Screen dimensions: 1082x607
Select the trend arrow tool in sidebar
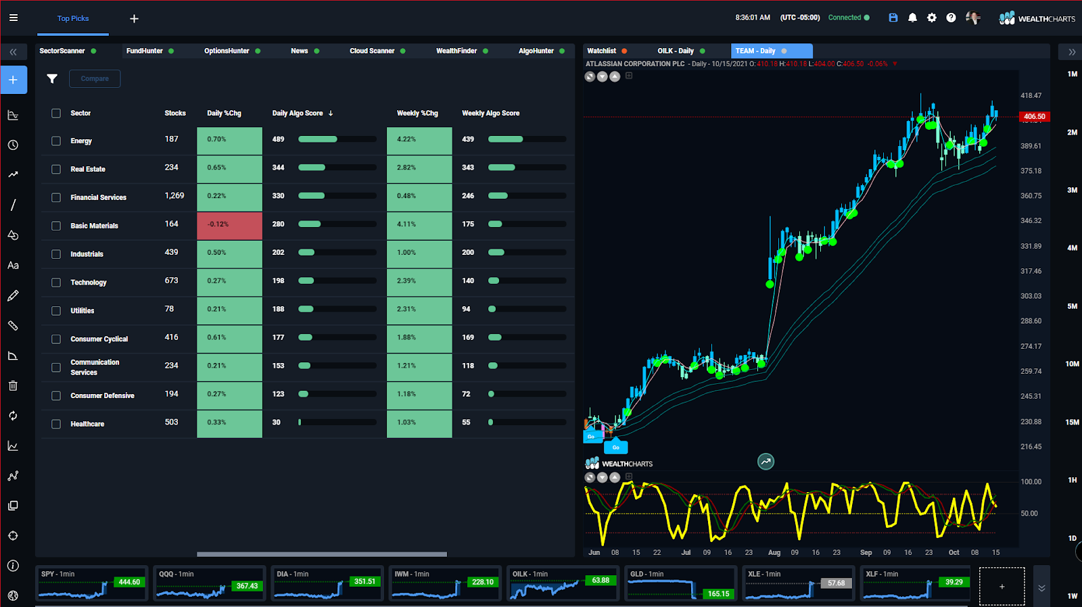pos(13,174)
